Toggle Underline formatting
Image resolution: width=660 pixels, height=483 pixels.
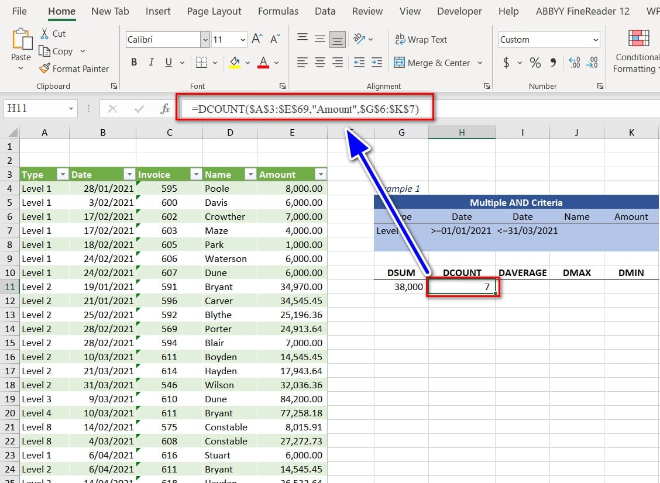tap(169, 63)
